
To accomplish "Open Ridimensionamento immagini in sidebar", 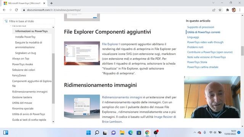I will (x=30, y=92).
